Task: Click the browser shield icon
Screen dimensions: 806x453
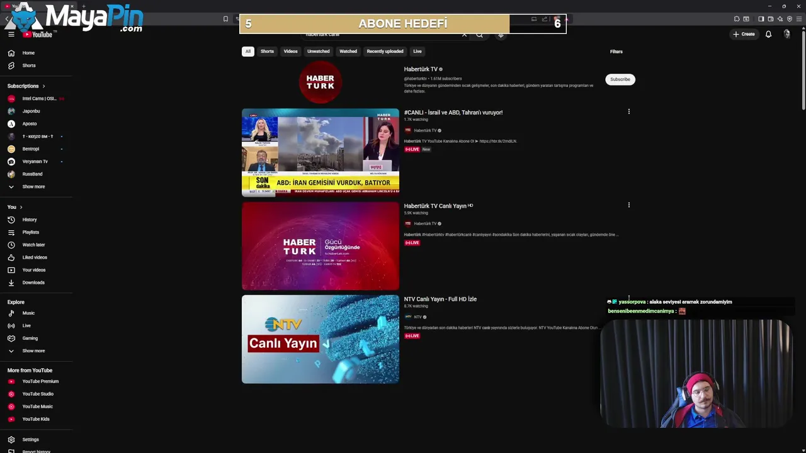Action: click(x=790, y=19)
